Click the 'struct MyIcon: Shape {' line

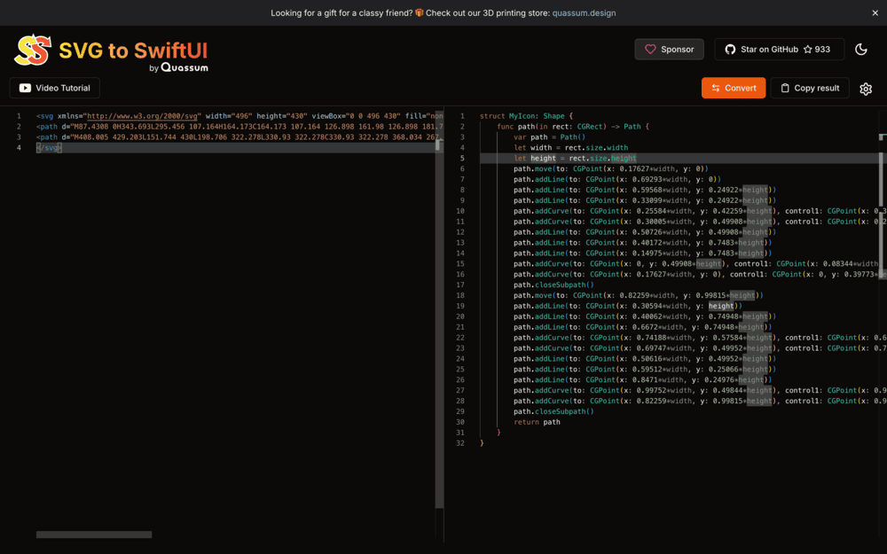[x=527, y=116]
